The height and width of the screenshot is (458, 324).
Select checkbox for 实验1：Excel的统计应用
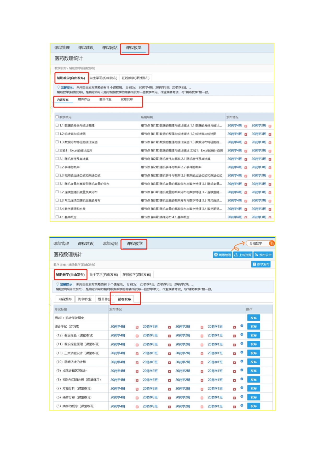click(x=57, y=150)
